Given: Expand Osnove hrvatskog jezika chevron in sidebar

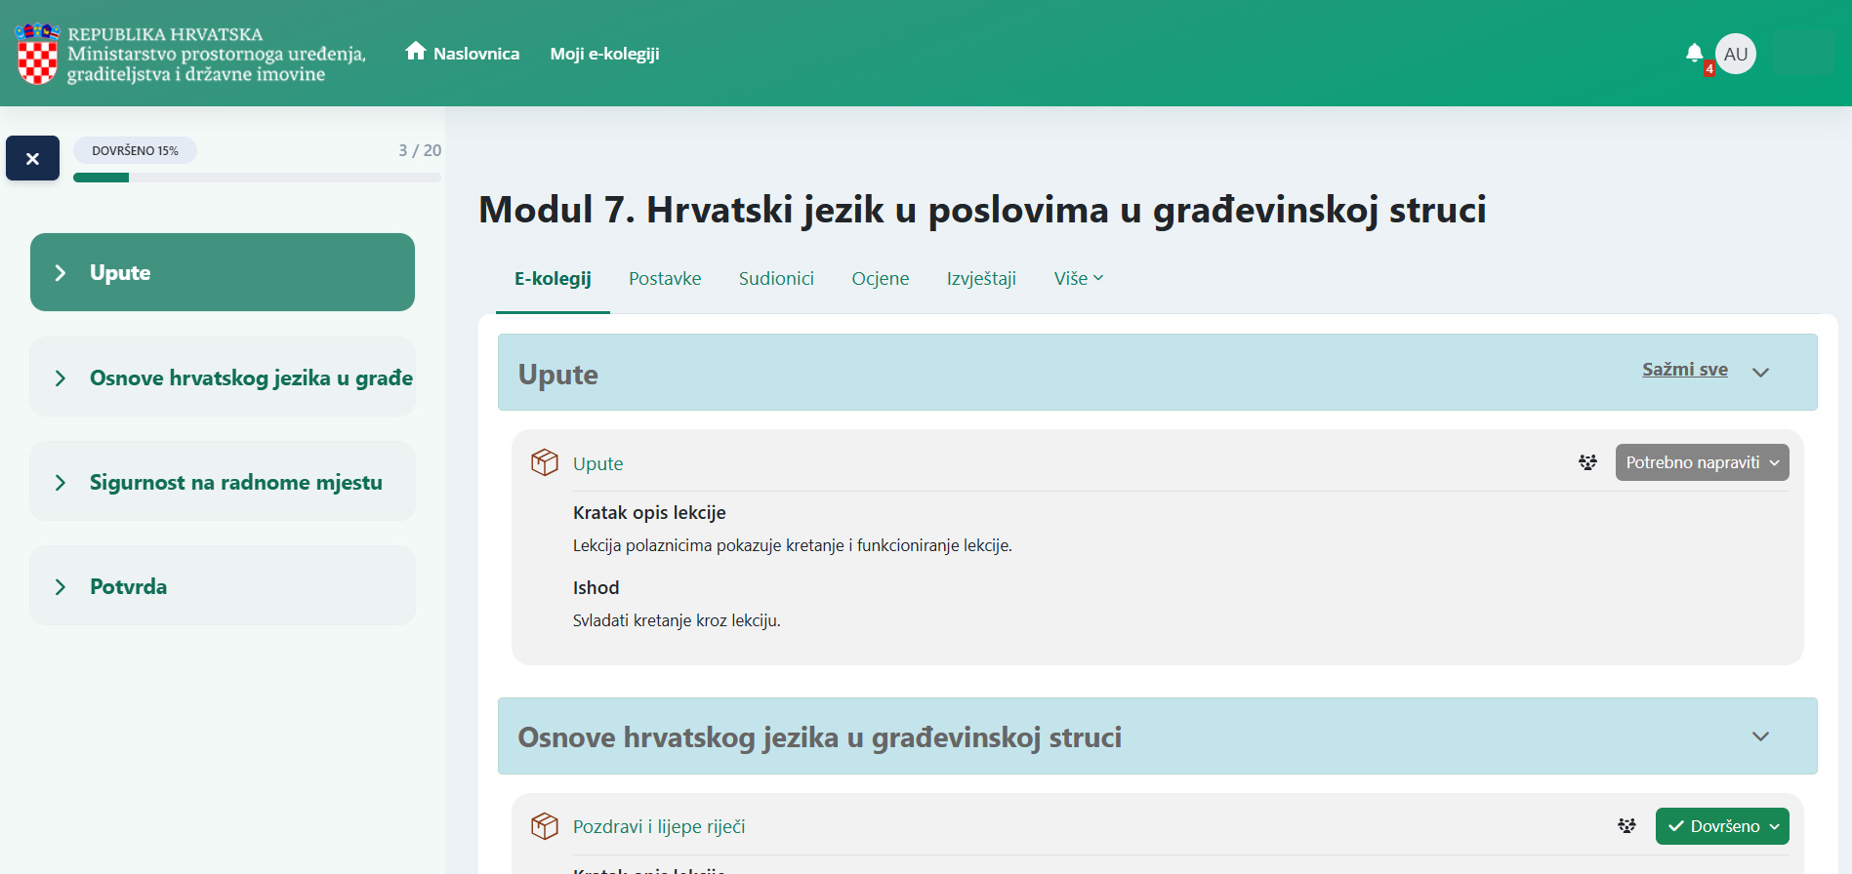Looking at the screenshot, I should pyautogui.click(x=61, y=378).
